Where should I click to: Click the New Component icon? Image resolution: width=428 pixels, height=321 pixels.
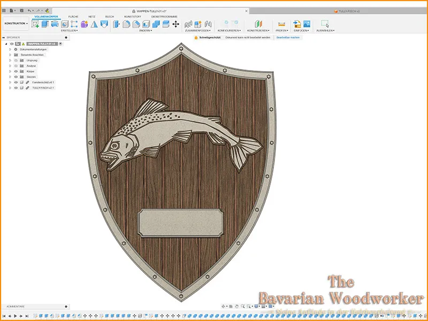[x=198, y=24]
